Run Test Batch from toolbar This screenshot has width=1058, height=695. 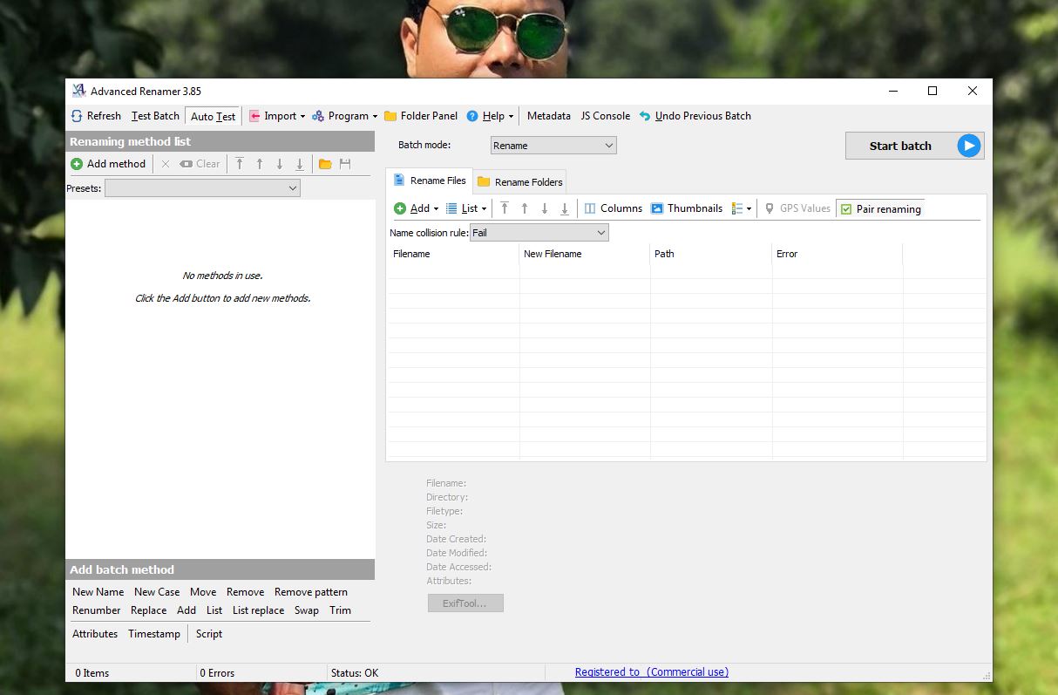[x=155, y=116]
